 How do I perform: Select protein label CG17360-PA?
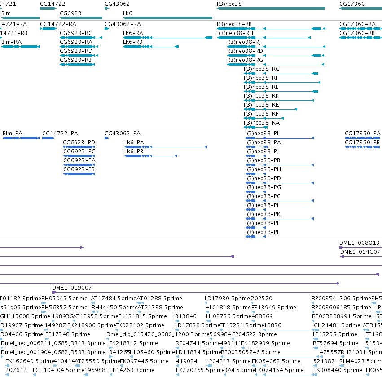(x=363, y=134)
